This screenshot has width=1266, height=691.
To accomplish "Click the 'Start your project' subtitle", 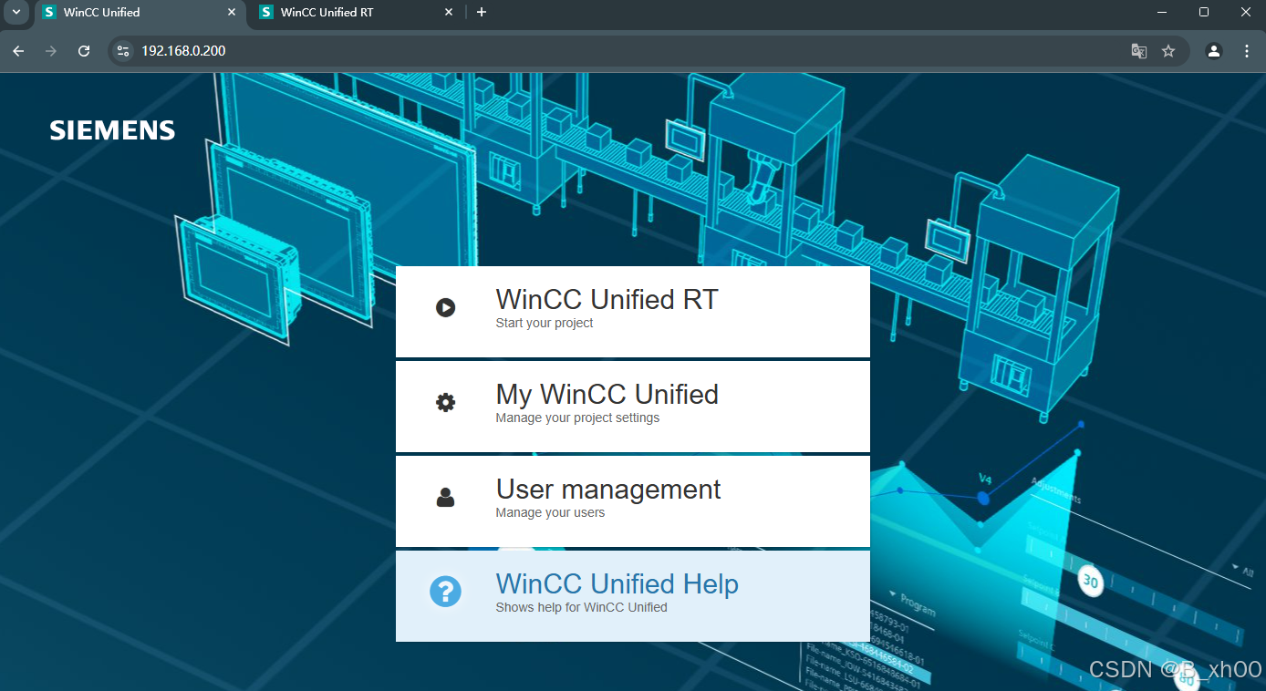I will click(x=545, y=324).
